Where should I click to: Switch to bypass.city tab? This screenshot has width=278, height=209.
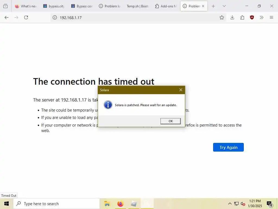(54, 6)
